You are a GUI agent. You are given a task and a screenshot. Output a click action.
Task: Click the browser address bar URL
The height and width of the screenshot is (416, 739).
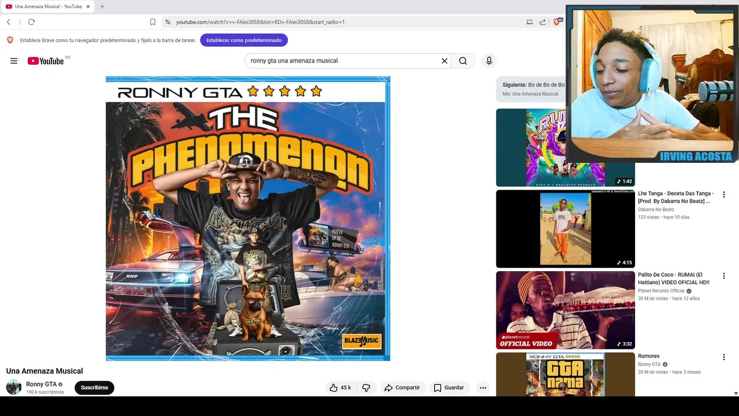tap(260, 22)
